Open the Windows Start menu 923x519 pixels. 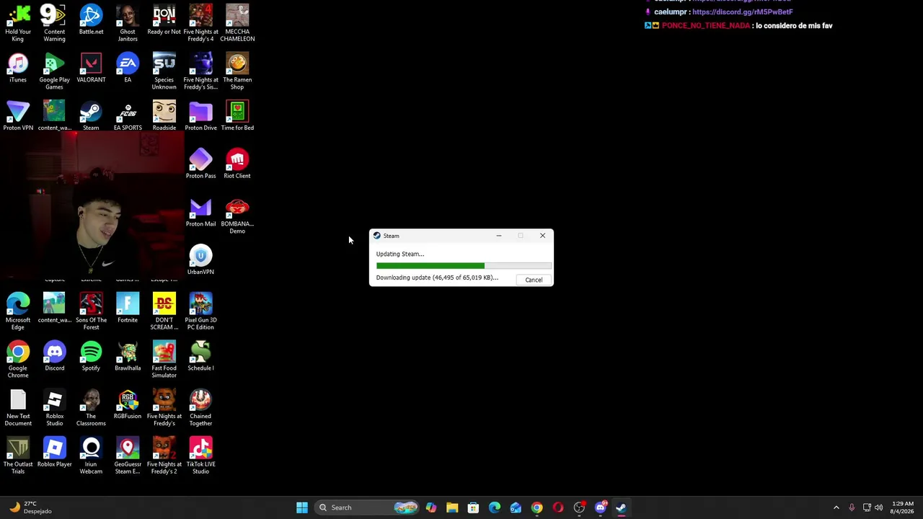302,507
